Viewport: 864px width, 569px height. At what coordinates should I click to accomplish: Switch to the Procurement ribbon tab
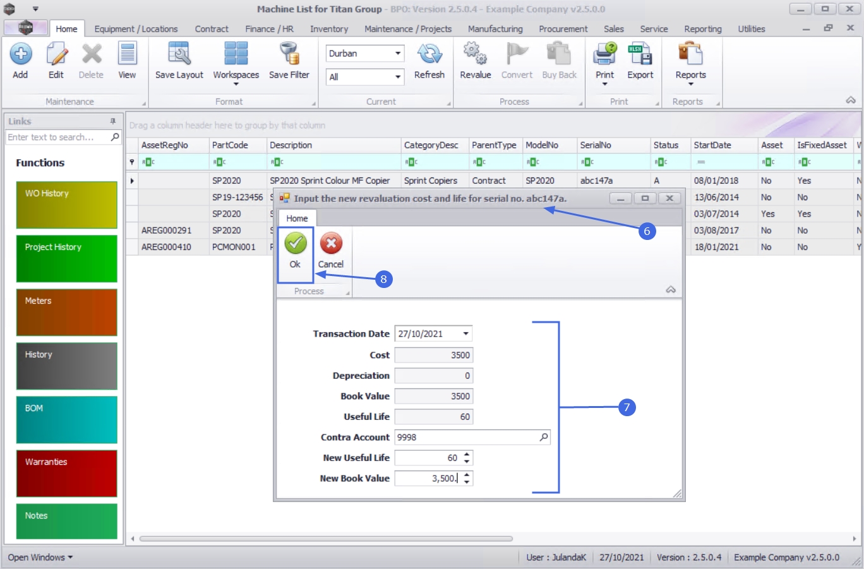pos(563,29)
